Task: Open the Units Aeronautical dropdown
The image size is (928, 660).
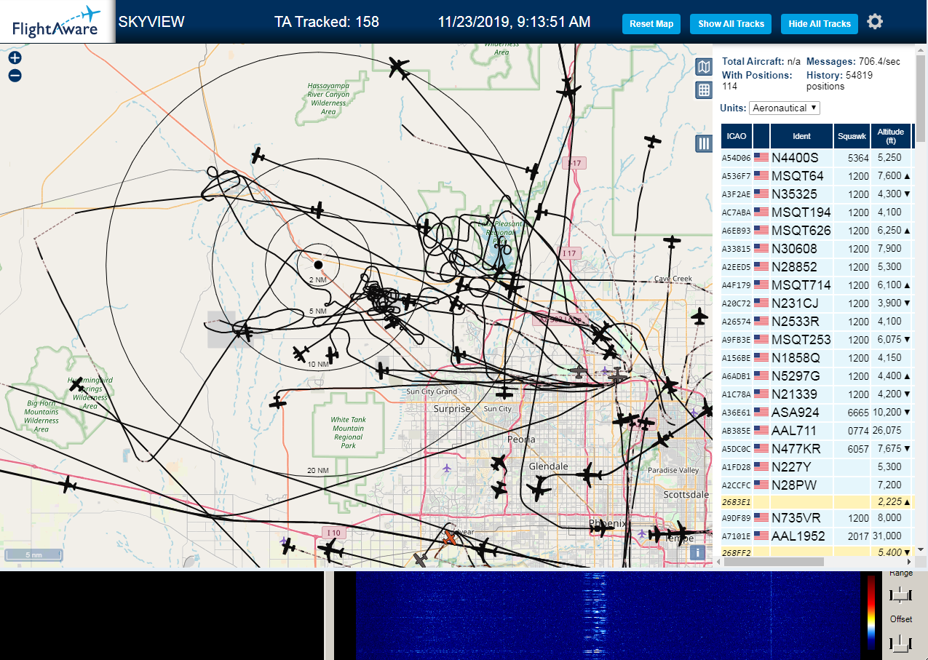Action: [785, 108]
